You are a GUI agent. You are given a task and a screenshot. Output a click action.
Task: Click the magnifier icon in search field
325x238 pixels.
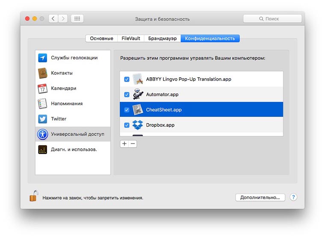(261, 19)
